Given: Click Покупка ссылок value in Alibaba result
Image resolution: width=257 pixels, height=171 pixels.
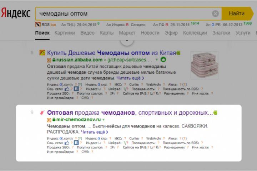Looking at the screenshot, I should point(106,93).
